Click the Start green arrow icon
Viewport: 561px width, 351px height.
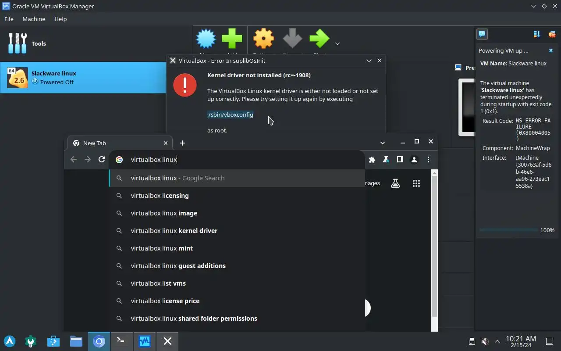[x=319, y=39]
